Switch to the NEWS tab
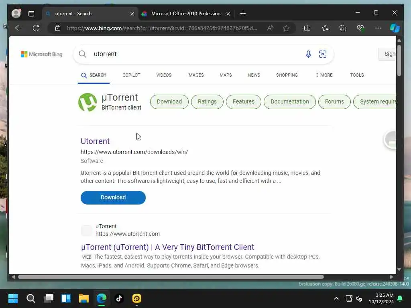411x308 pixels. 254,75
